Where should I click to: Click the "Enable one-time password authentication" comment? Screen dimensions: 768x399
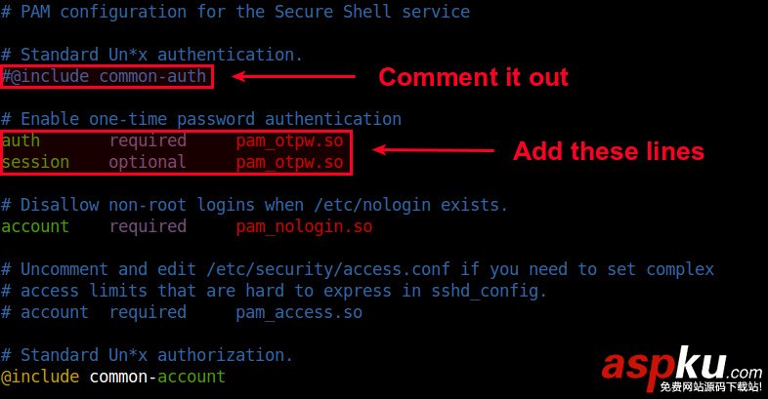201,119
